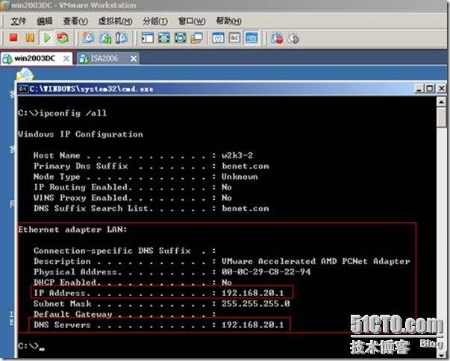Show the summary view icon

[x=218, y=37]
